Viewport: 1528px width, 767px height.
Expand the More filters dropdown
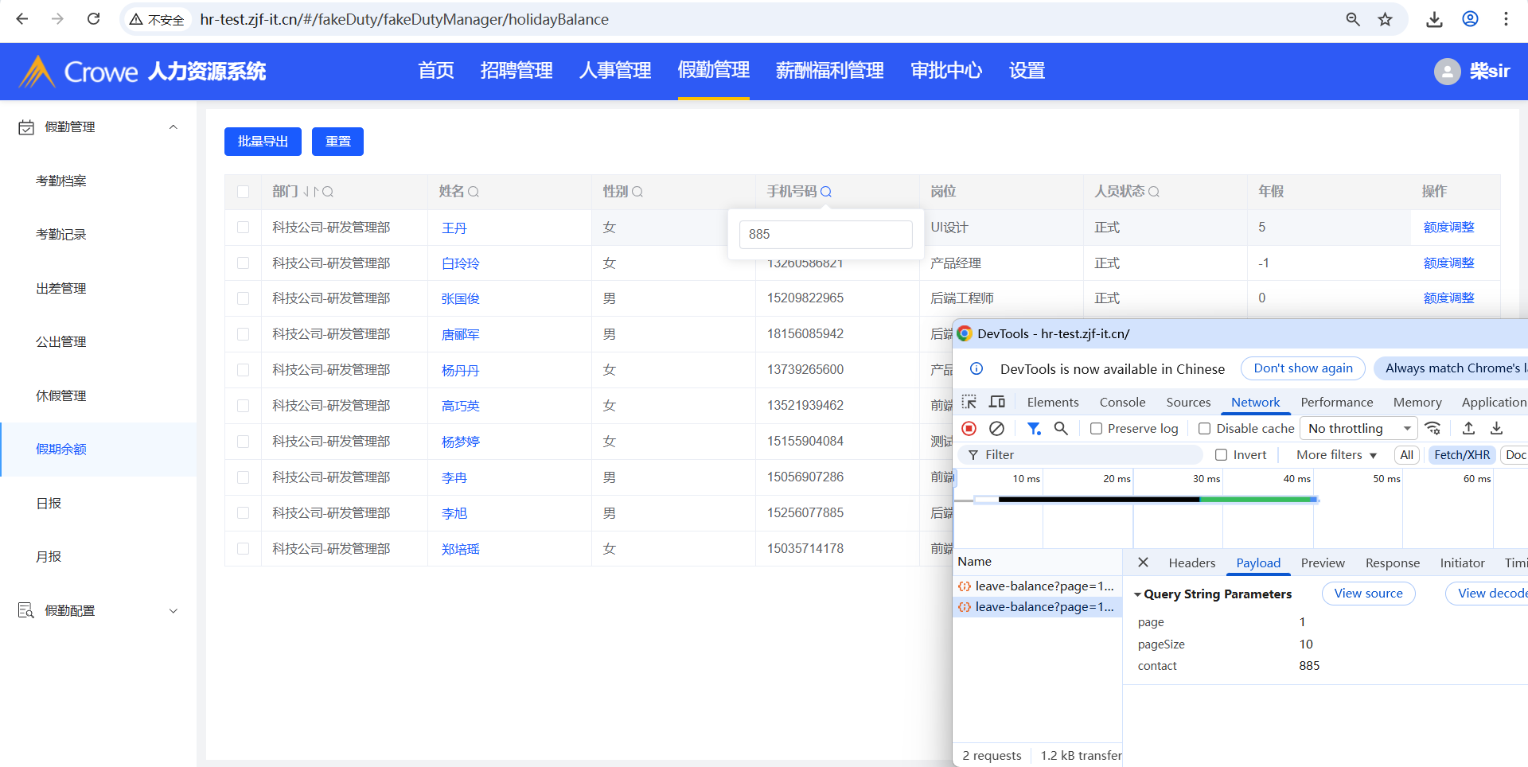point(1336,455)
